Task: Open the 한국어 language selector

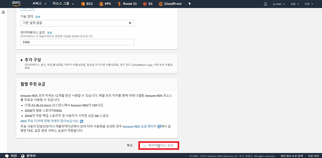Action: click(x=28, y=156)
